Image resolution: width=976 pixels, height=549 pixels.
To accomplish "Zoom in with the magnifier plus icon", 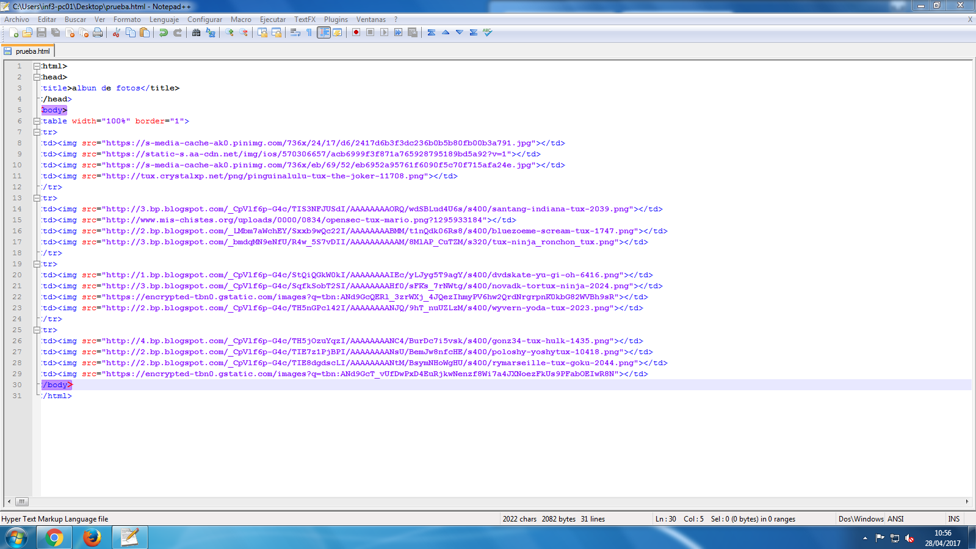I will pyautogui.click(x=229, y=32).
